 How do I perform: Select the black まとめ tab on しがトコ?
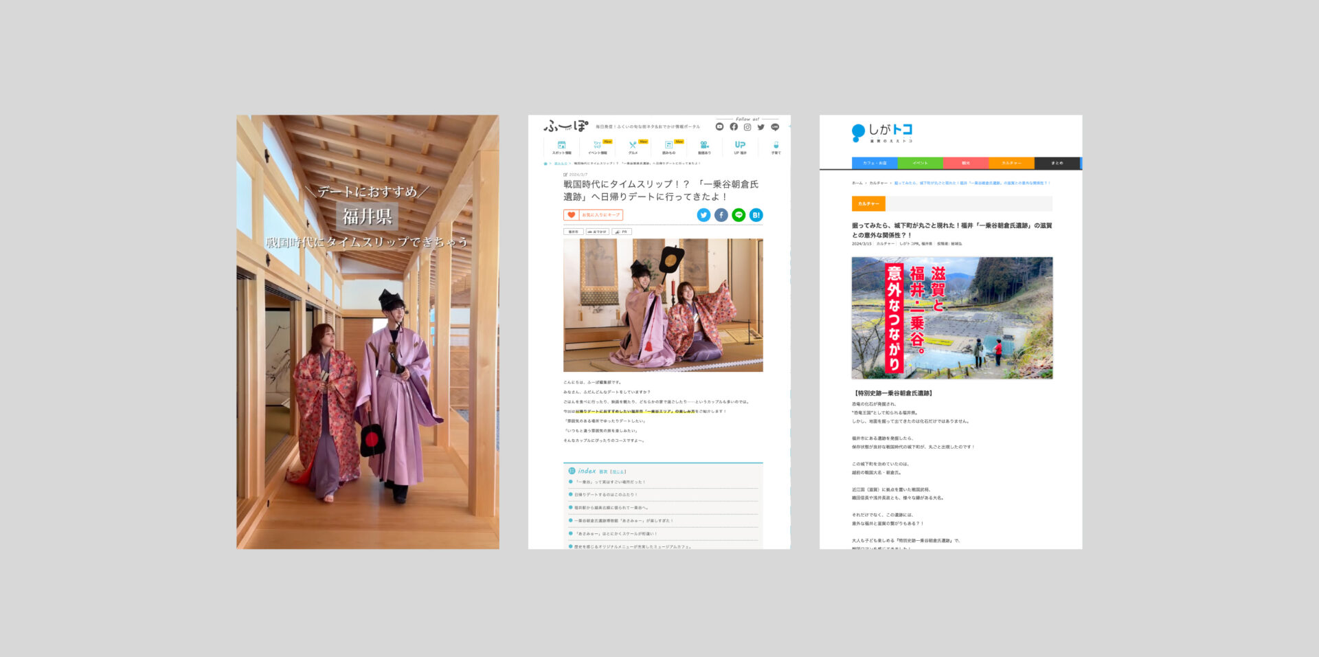pos(1057,163)
